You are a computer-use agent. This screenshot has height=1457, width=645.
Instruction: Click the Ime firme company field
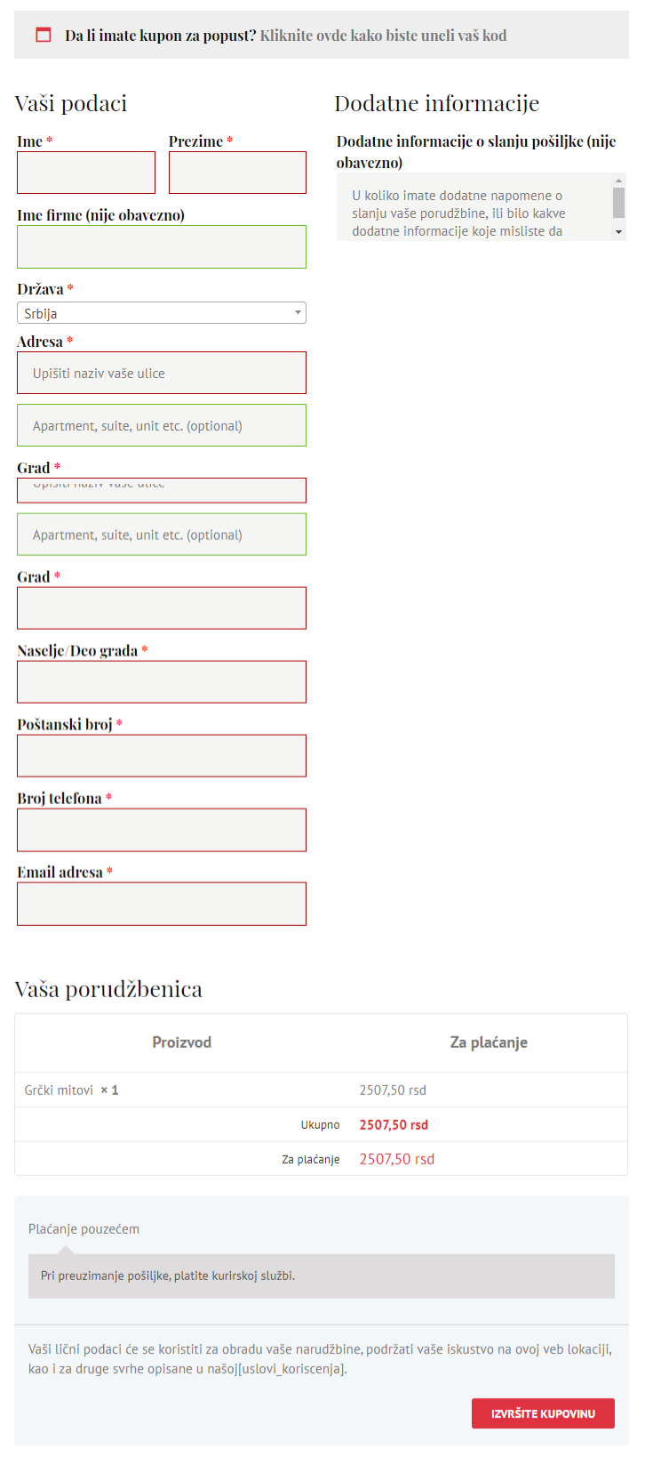click(x=162, y=246)
